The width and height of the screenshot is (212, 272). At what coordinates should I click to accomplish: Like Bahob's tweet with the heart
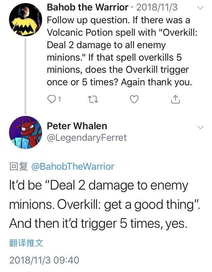(134, 99)
